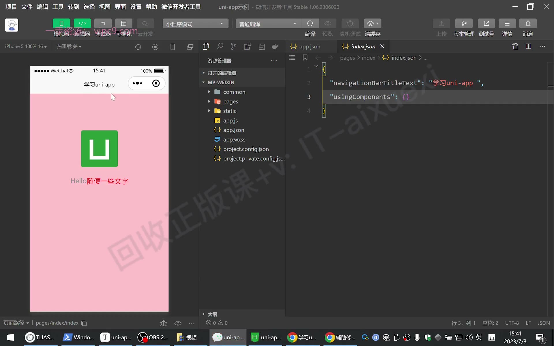Open the messages bell icon

tap(528, 23)
